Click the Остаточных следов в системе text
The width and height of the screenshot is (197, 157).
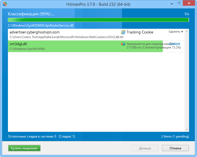32,136
